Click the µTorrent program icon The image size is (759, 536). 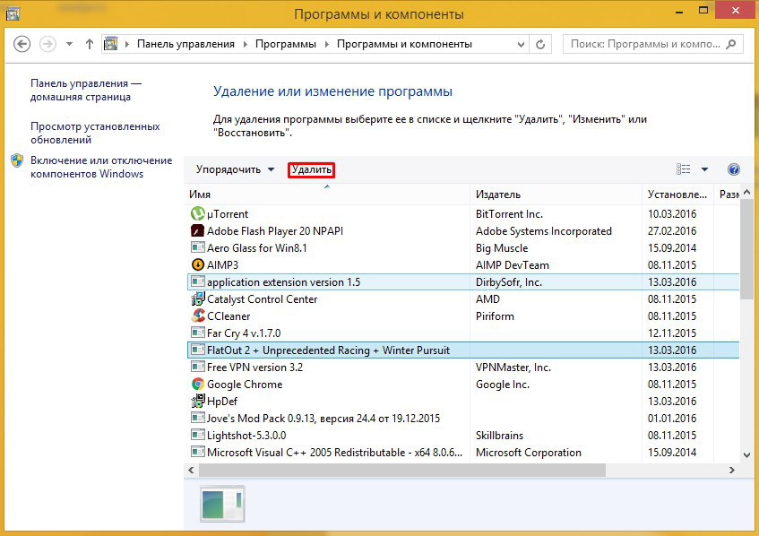point(198,214)
